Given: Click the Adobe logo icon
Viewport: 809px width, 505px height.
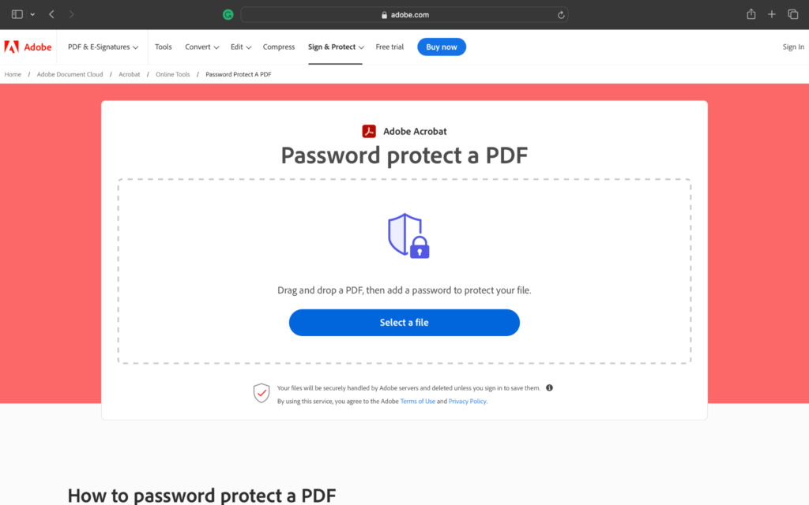Looking at the screenshot, I should [12, 47].
